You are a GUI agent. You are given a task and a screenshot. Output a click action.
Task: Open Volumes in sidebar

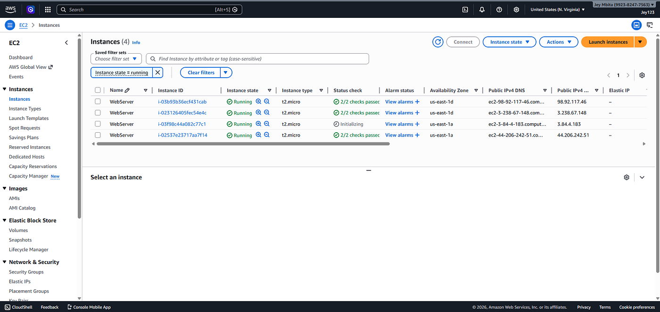pos(18,230)
